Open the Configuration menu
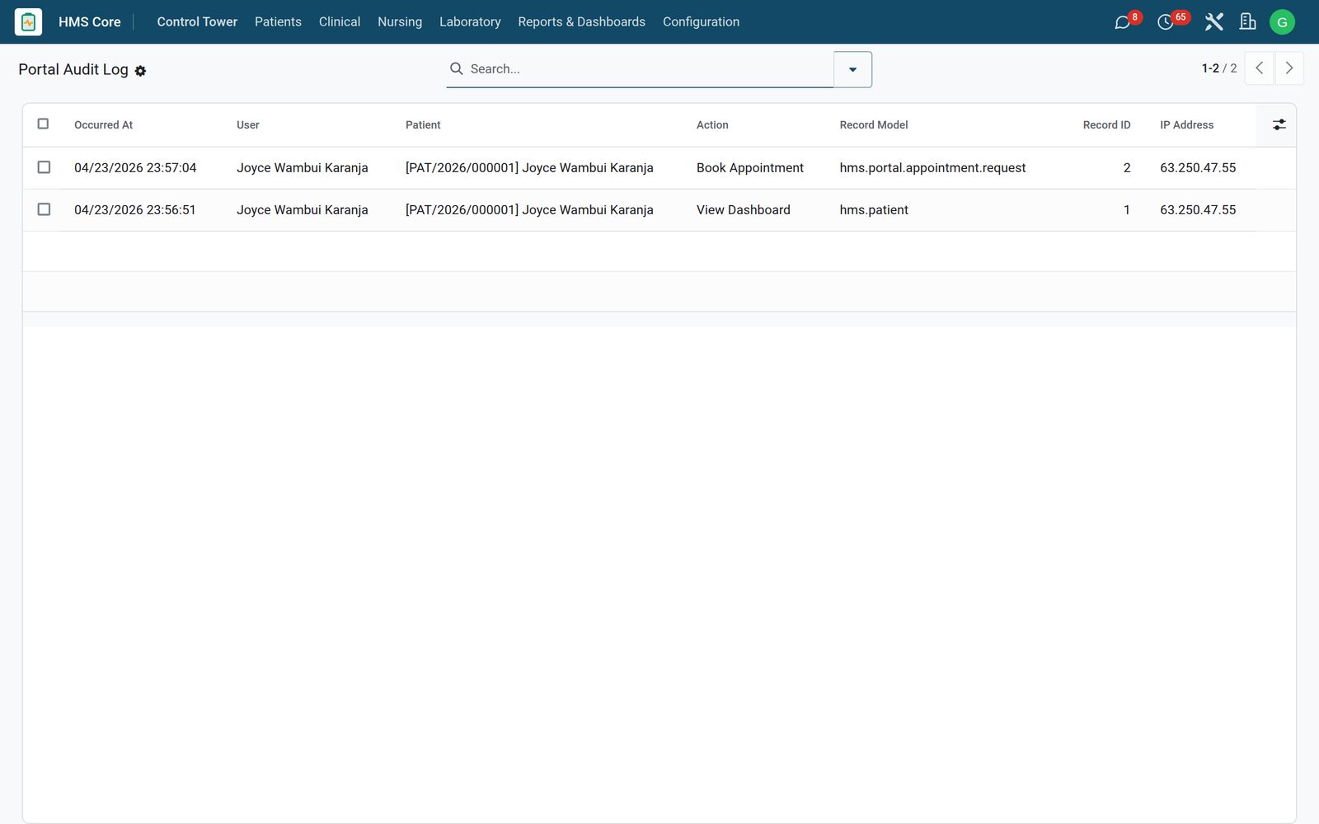 [701, 22]
